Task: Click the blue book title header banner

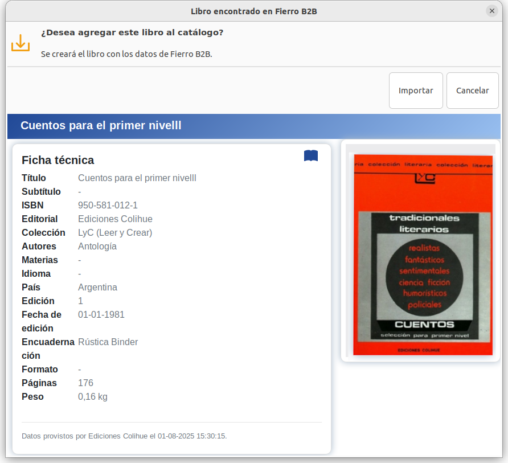Action: click(x=253, y=126)
